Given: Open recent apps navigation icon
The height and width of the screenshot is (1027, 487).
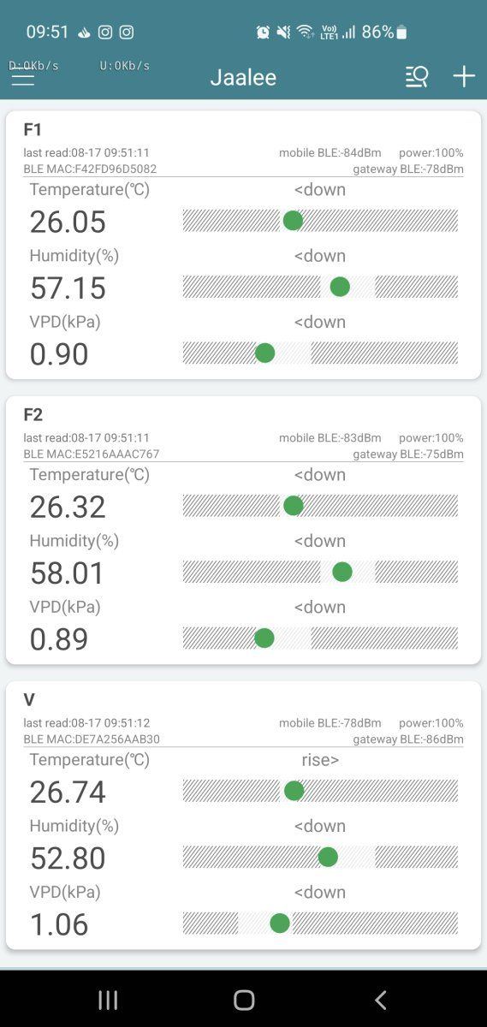Looking at the screenshot, I should point(108,1000).
